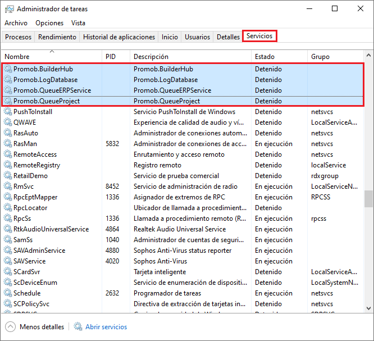Switch to the Usuarios tab
Viewport: 374px width, 341px height.
tap(197, 37)
